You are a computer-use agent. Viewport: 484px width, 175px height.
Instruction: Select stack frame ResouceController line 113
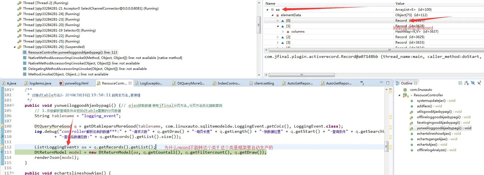click(70, 52)
